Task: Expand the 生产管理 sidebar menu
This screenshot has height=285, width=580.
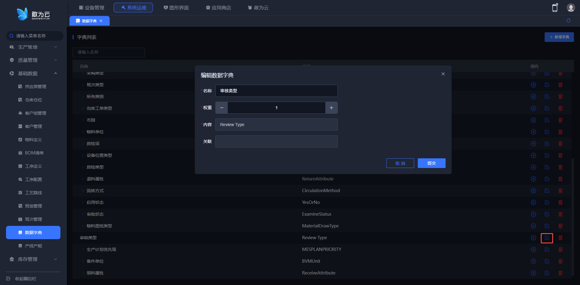Action: pyautogui.click(x=33, y=47)
